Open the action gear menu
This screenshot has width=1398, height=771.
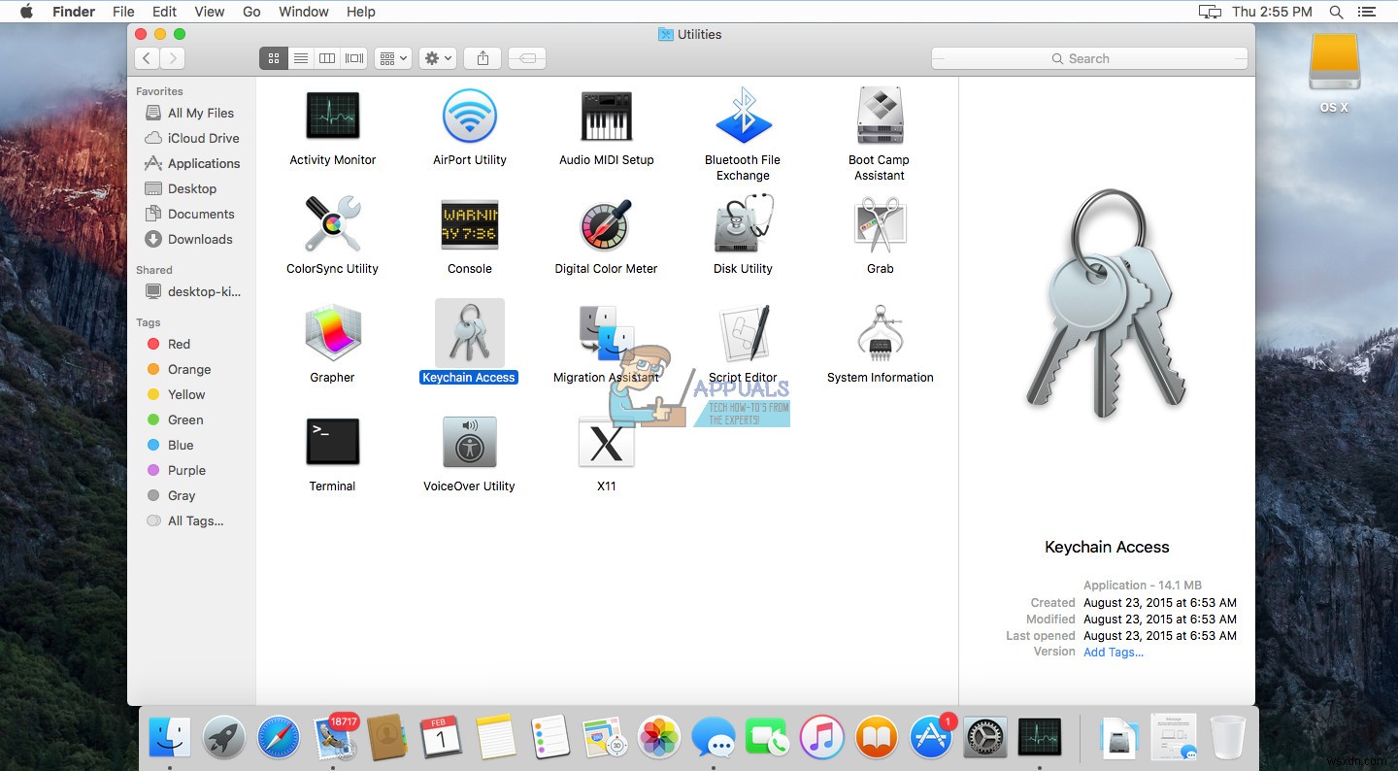click(x=437, y=57)
